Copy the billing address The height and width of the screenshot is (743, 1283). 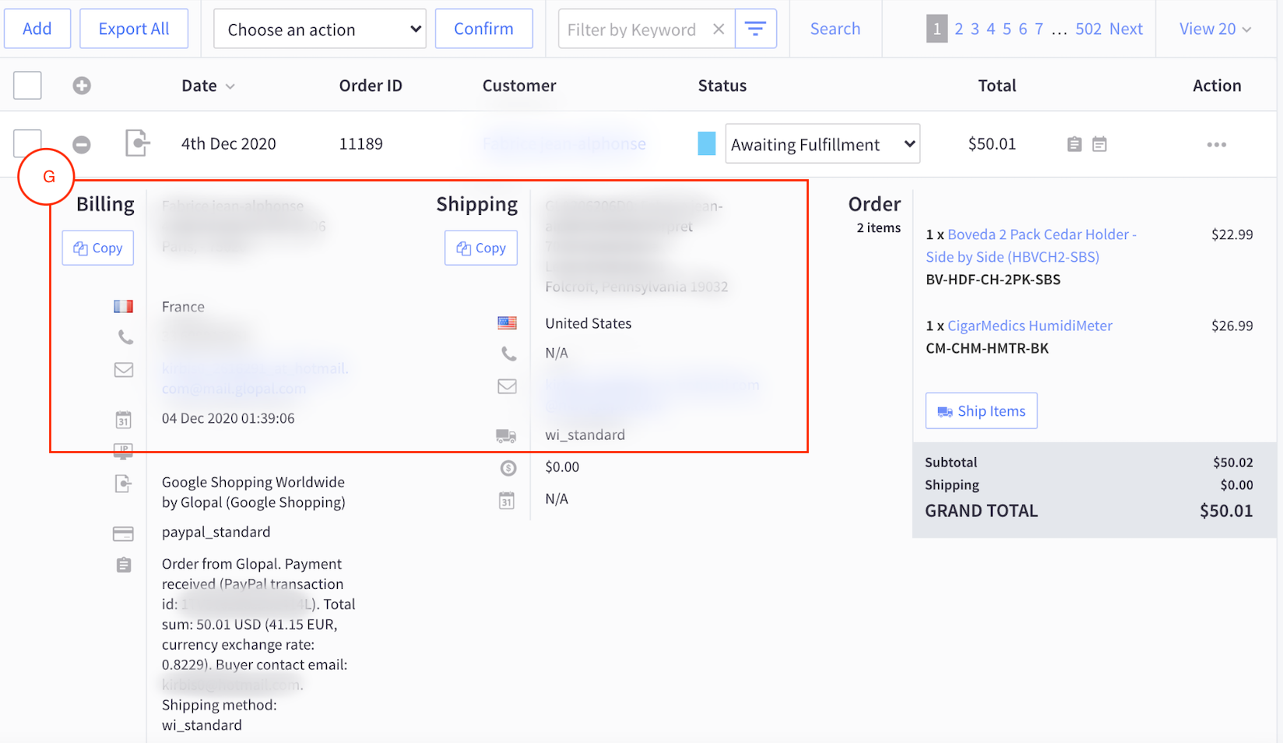tap(98, 248)
